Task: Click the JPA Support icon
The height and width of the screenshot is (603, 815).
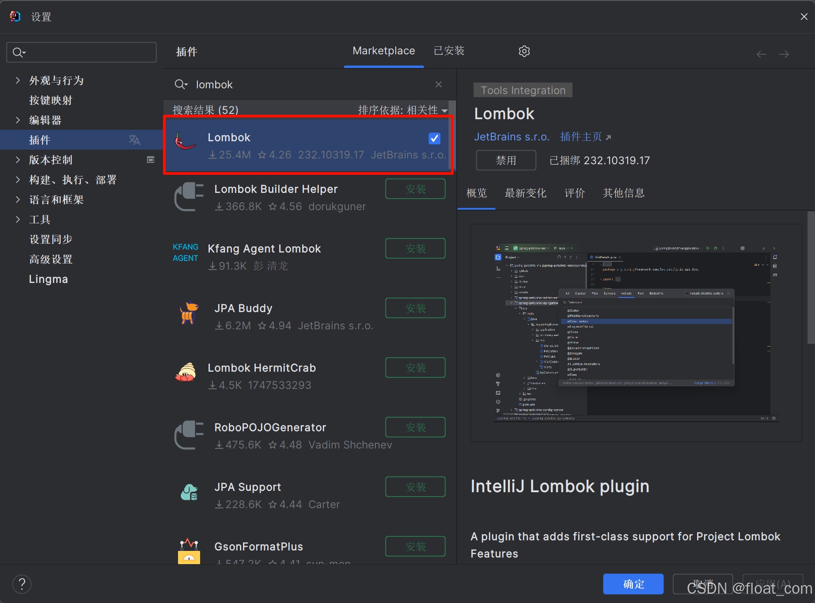Action: pos(189,492)
